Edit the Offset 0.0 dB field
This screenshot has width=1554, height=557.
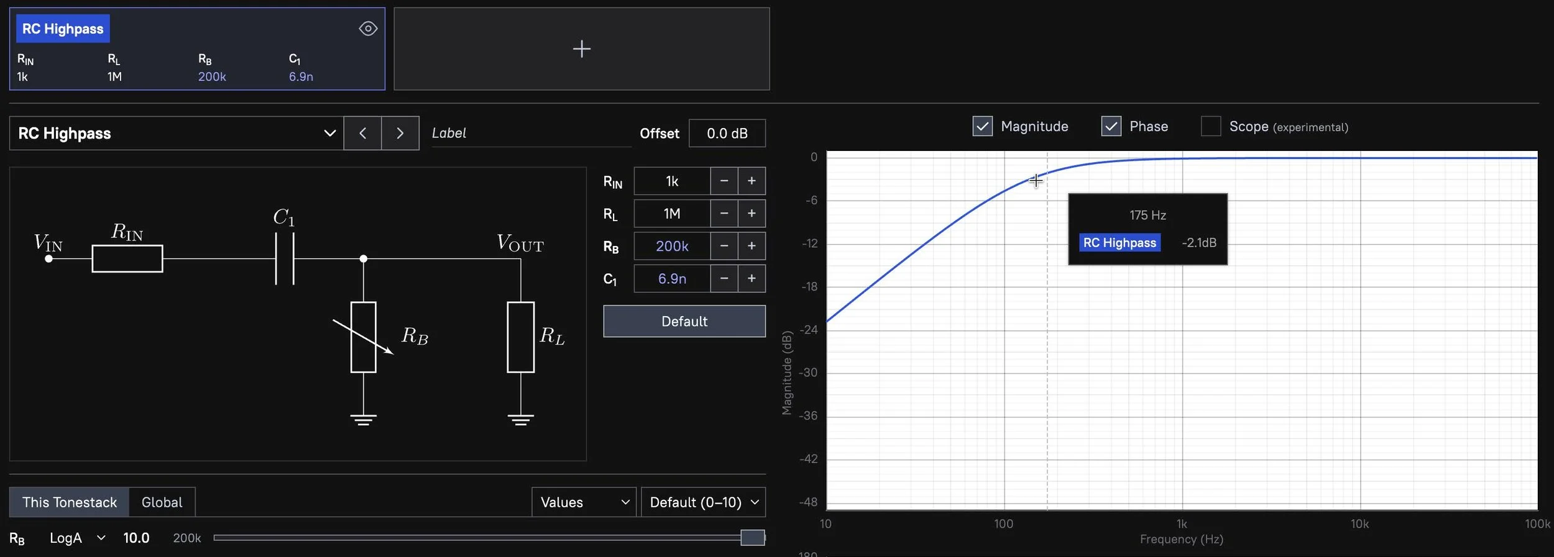pos(727,133)
